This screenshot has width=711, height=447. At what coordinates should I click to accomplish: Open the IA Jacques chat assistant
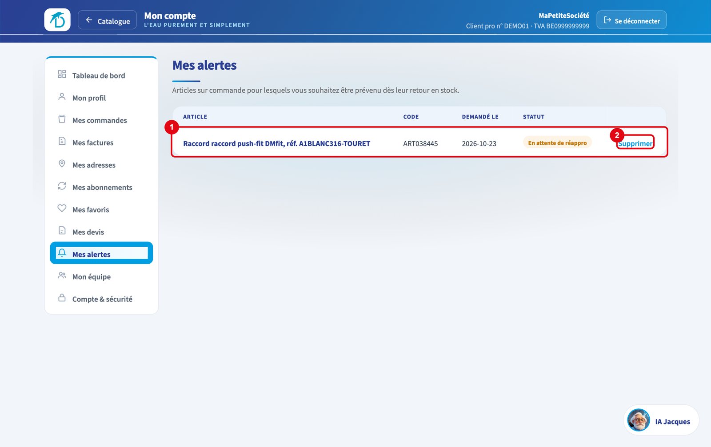(x=661, y=420)
